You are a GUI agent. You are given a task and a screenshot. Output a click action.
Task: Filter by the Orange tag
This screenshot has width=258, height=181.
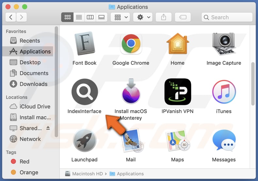(28, 172)
